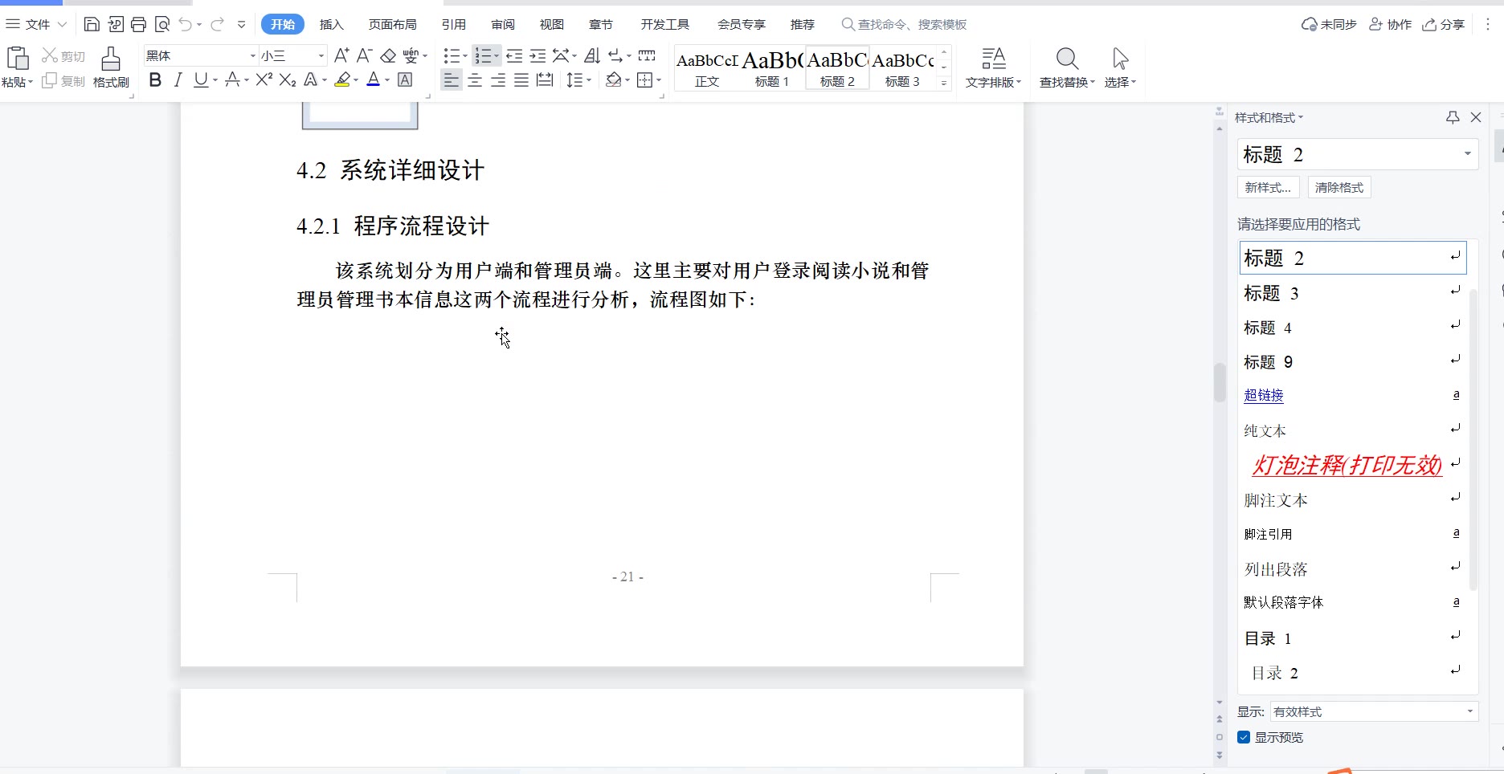Open 显示 有效样式 dropdown

click(1374, 712)
